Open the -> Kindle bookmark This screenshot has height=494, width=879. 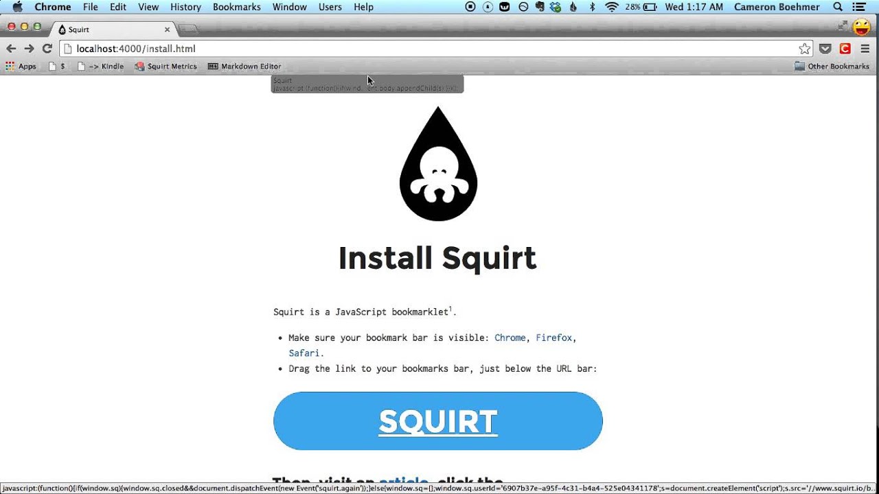click(101, 67)
